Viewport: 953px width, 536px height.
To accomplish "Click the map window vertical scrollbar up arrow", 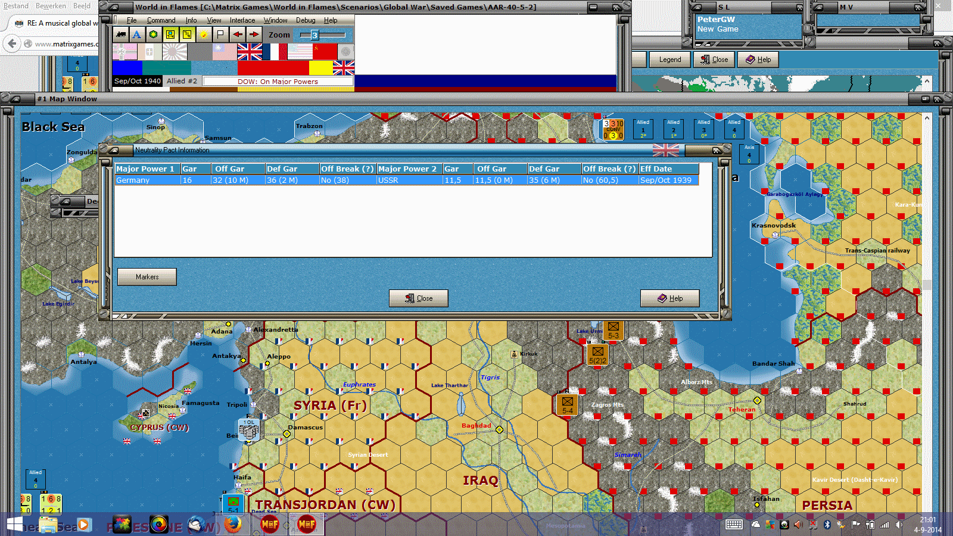I will [x=927, y=118].
